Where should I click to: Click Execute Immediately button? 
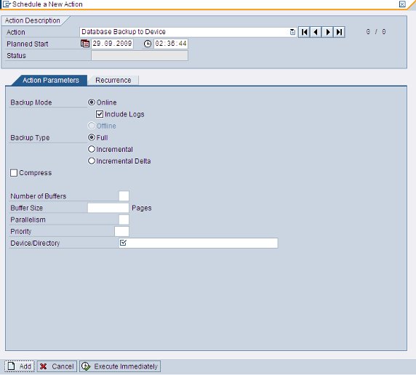120,366
